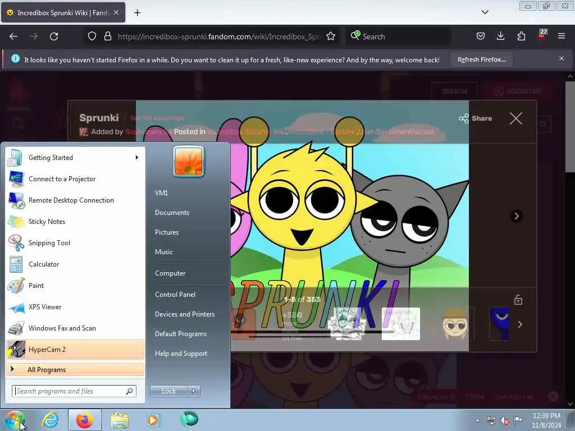Click the Windows Fax and Scan icon

(x=16, y=328)
